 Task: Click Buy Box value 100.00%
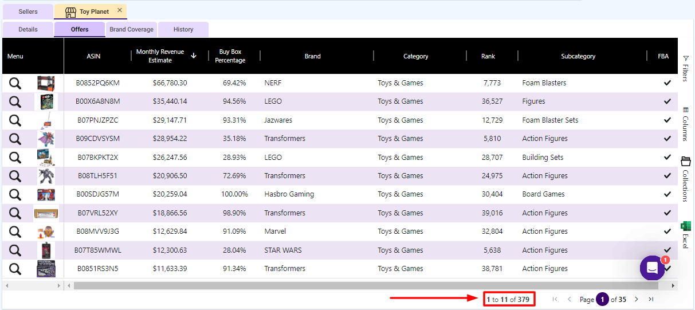[234, 194]
